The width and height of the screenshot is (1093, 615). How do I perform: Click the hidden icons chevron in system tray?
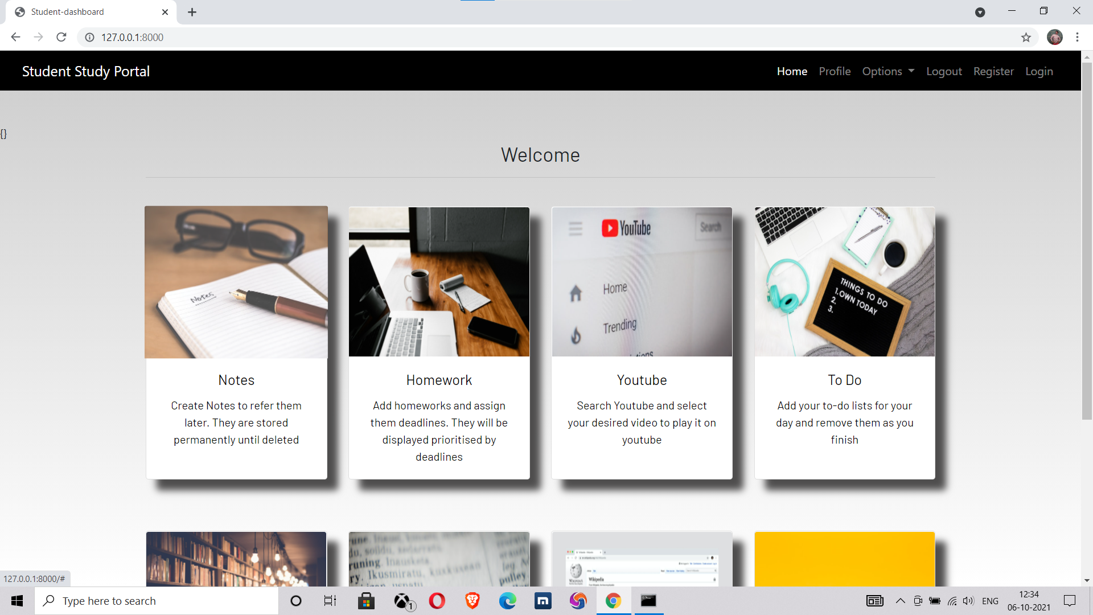click(900, 601)
